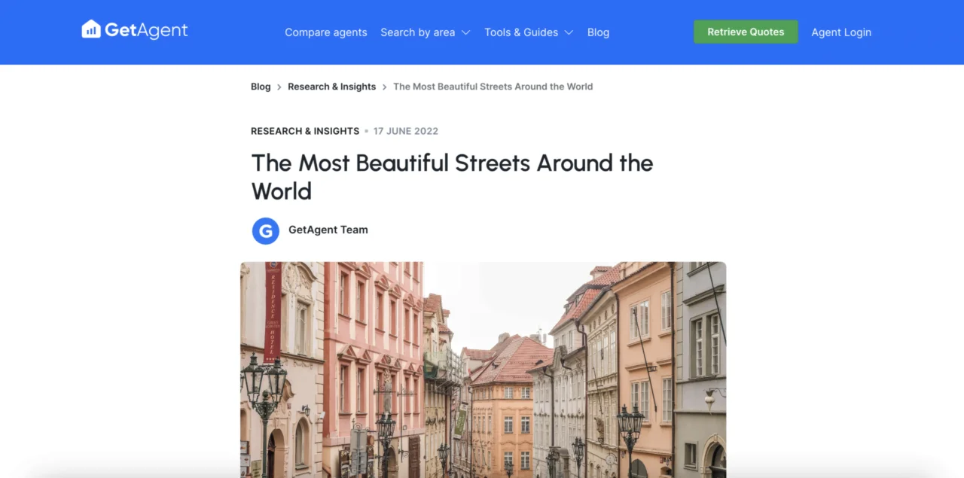Viewport: 964px width, 478px height.
Task: Click the GetAgent house logo icon
Action: [91, 29]
